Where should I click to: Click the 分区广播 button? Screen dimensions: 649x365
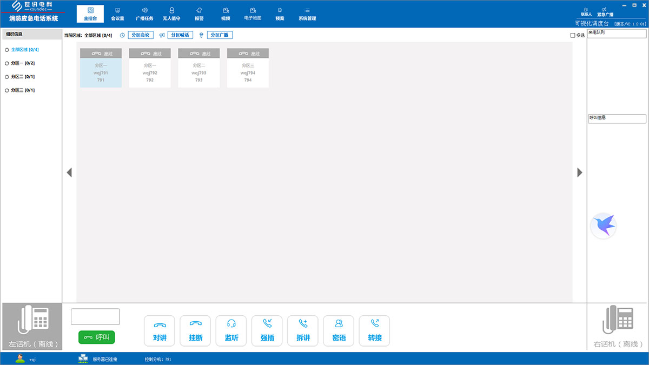pos(219,35)
